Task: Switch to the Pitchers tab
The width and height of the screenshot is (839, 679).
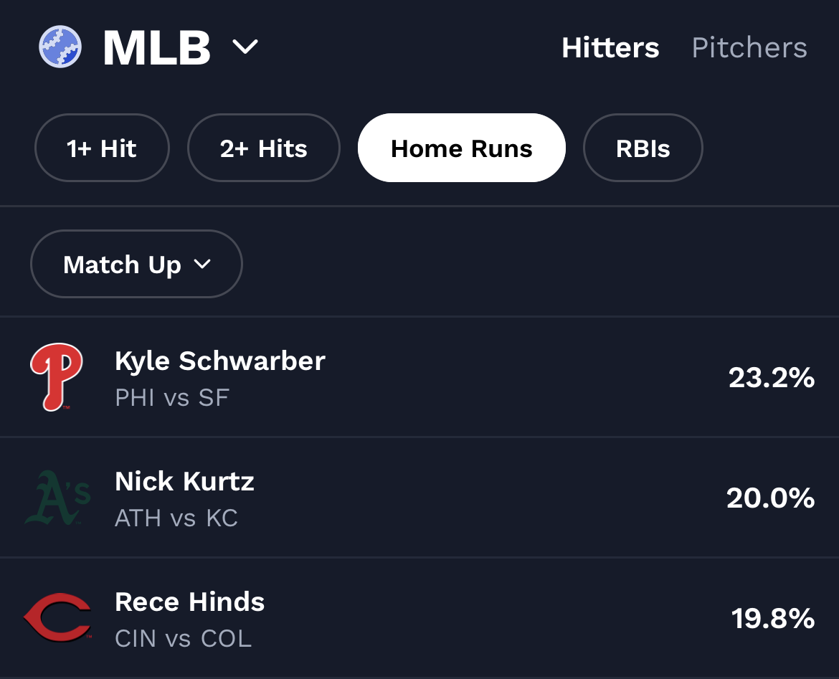Action: click(x=749, y=48)
